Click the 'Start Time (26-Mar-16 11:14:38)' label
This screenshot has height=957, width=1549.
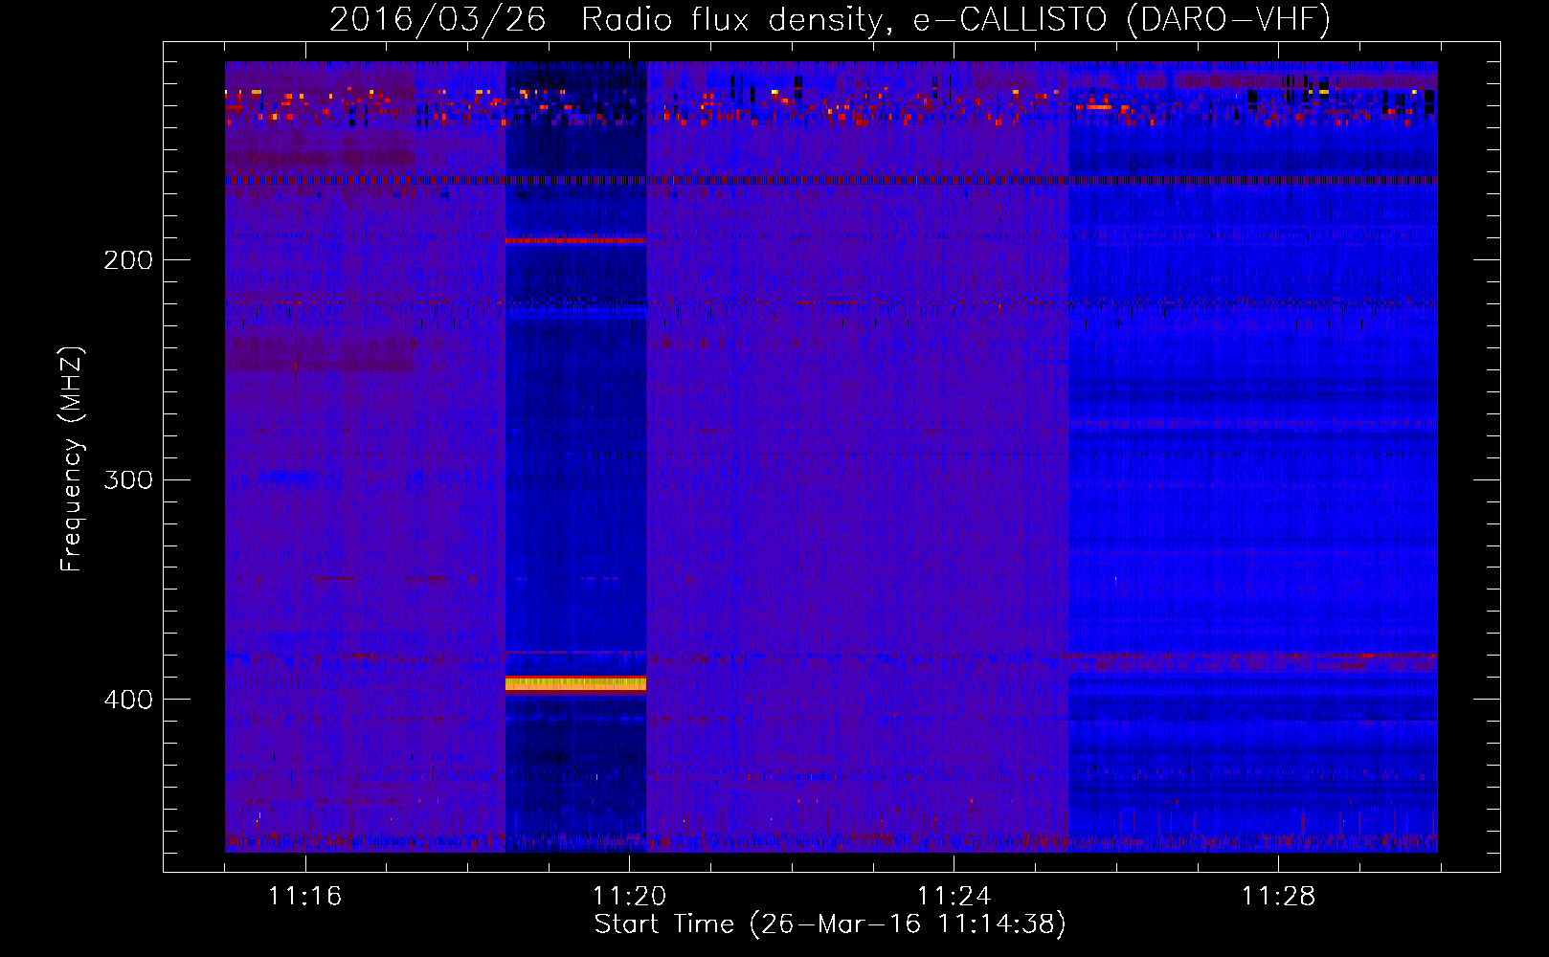[x=830, y=924]
